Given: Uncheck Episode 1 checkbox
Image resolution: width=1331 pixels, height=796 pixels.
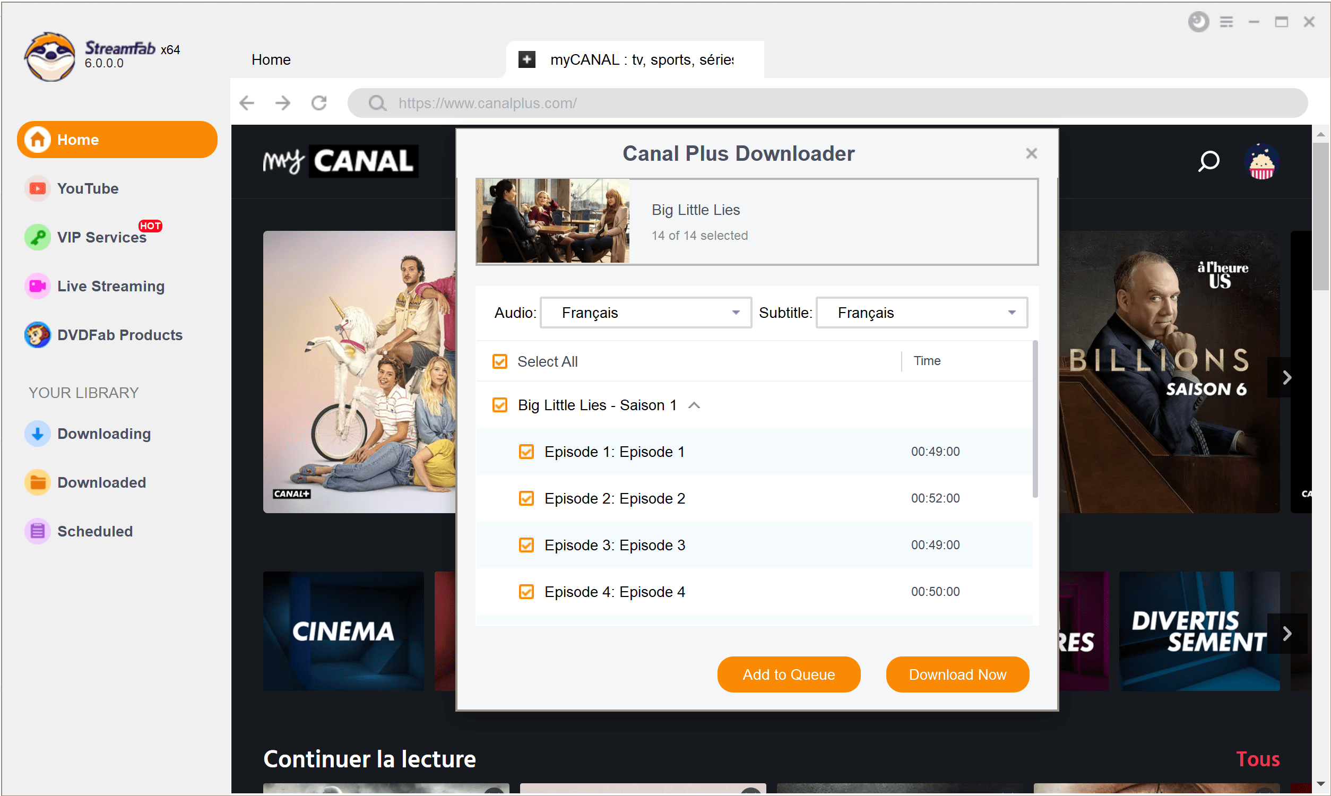Looking at the screenshot, I should (x=526, y=451).
